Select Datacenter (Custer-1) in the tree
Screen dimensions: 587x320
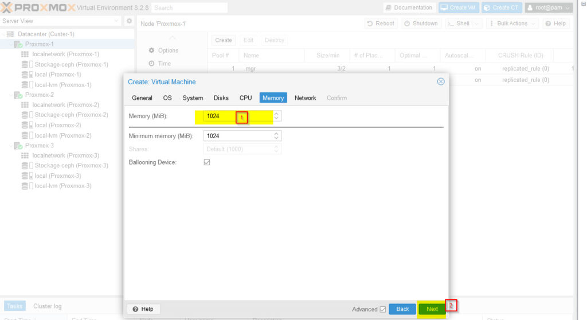46,34
